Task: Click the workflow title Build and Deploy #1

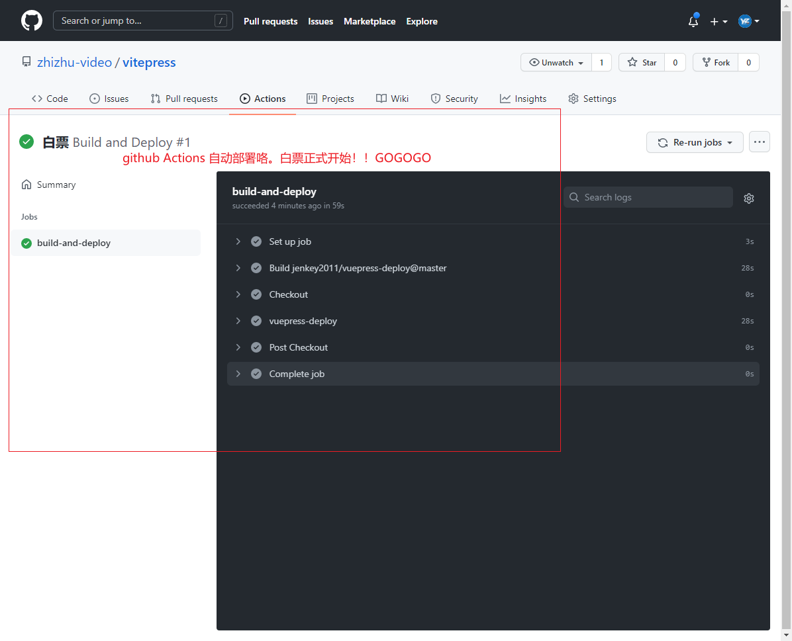Action: (x=131, y=142)
